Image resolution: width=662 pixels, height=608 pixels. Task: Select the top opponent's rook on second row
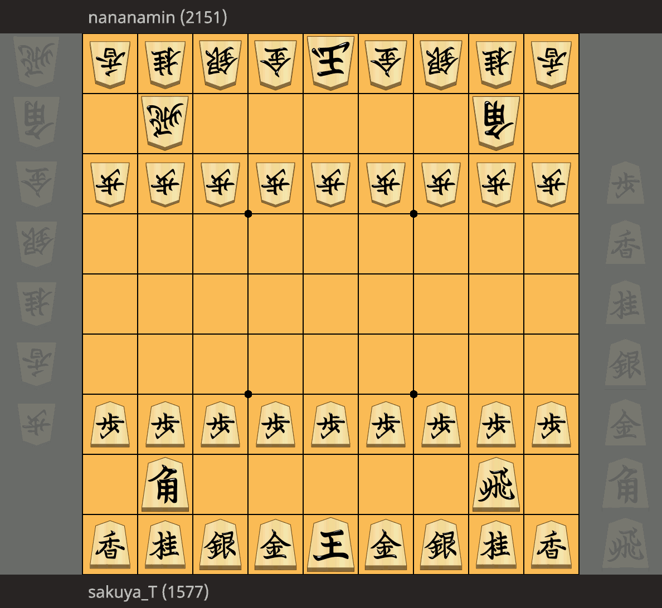click(x=165, y=123)
